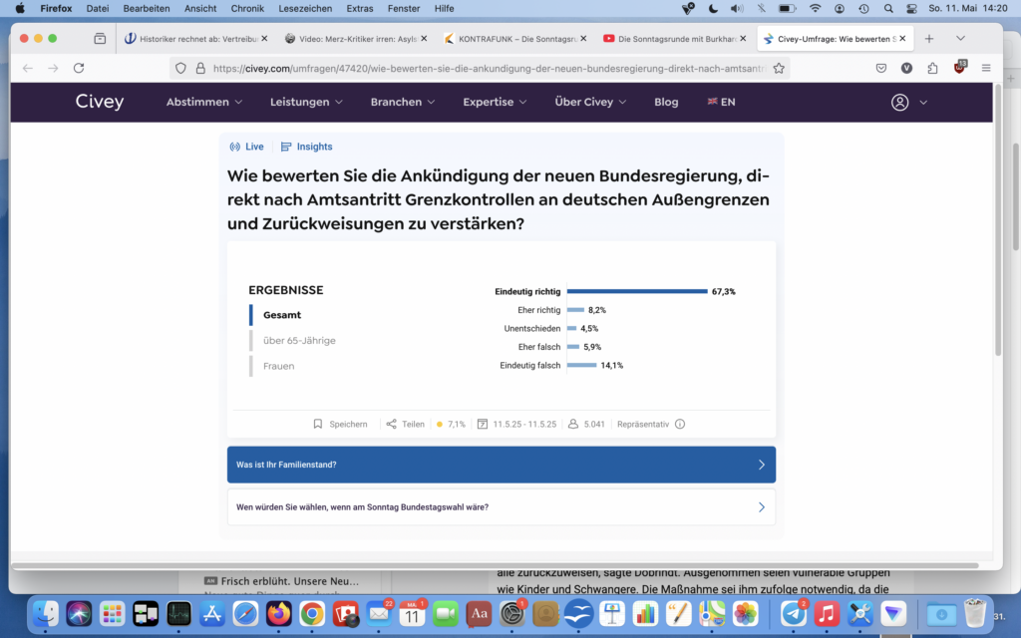Viewport: 1021px width, 638px height.
Task: Expand the Leistungen navigation dropdown
Action: point(306,102)
